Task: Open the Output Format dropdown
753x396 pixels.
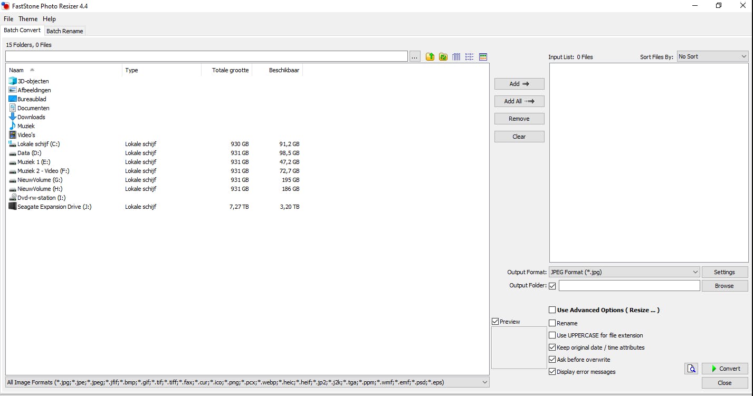Action: coord(624,272)
